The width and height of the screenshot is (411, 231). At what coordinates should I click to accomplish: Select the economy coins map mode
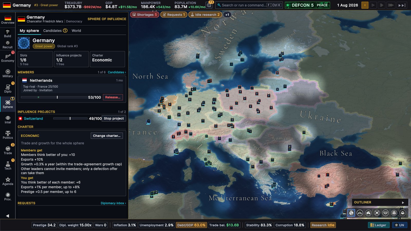[x=368, y=213]
